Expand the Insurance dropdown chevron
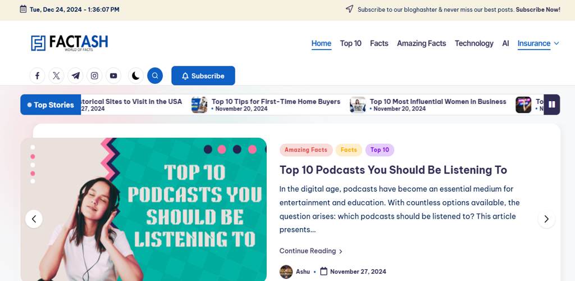This screenshot has width=575, height=281. coord(556,43)
